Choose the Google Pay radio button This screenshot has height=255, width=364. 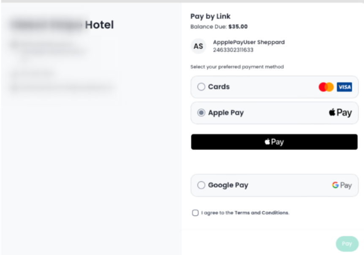coord(201,185)
